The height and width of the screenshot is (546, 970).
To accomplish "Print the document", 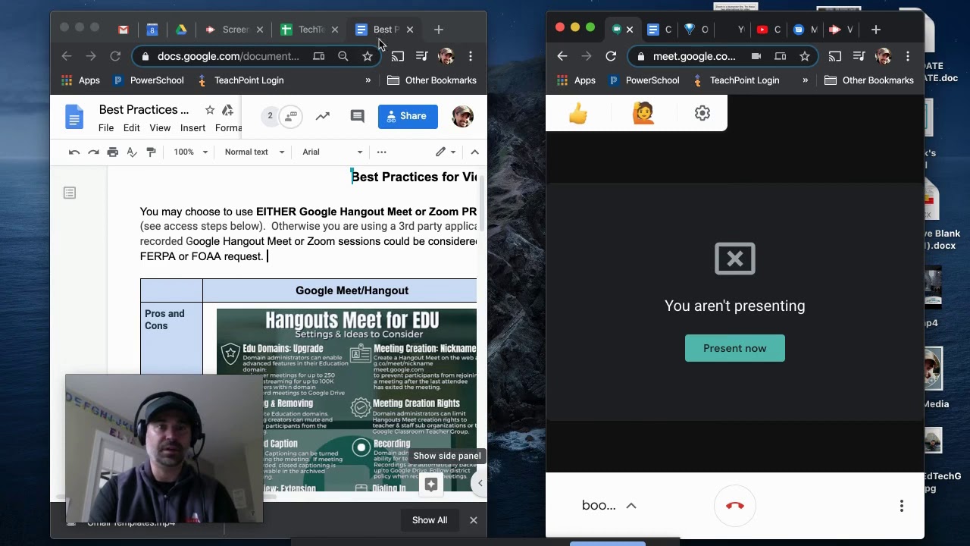I will 113,152.
